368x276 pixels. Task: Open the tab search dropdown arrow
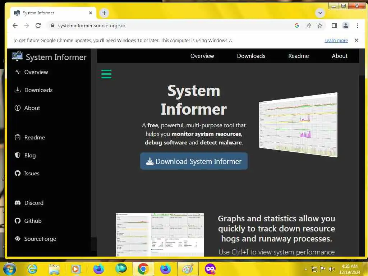(x=320, y=13)
